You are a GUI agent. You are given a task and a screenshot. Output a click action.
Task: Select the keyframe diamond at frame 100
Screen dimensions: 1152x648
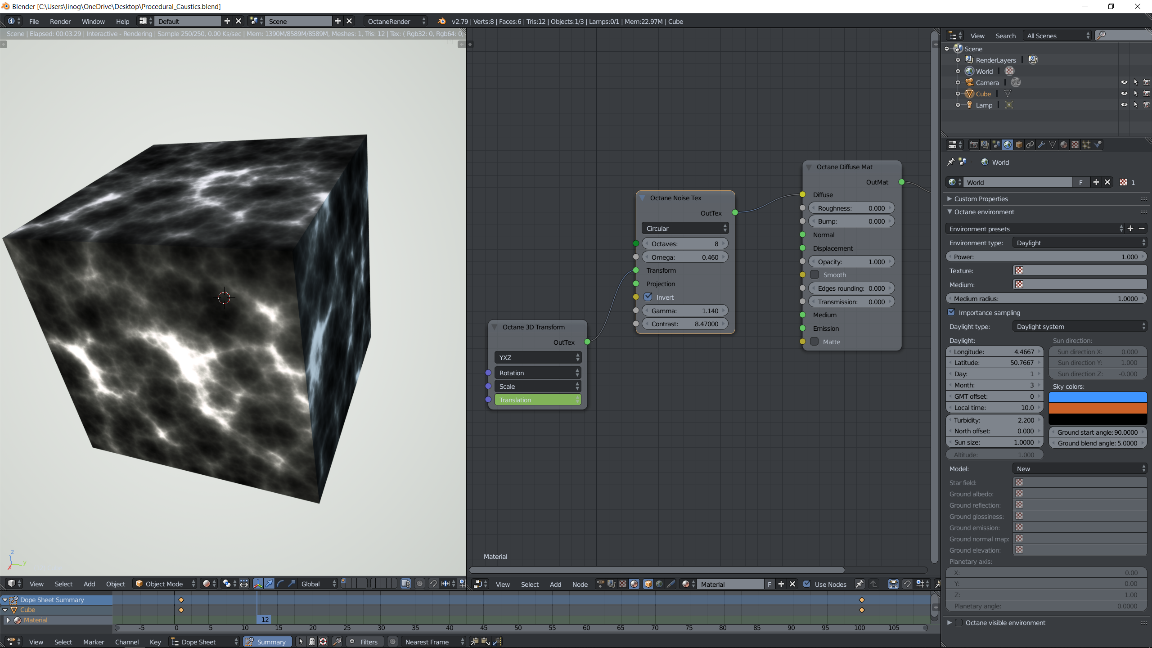coord(861,600)
